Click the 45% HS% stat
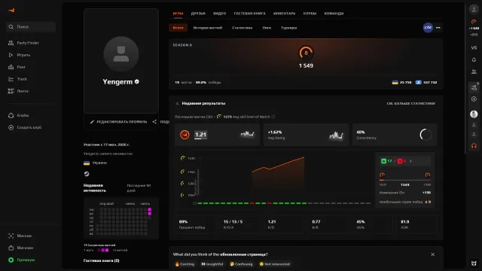This screenshot has width=482, height=271. [x=372, y=224]
